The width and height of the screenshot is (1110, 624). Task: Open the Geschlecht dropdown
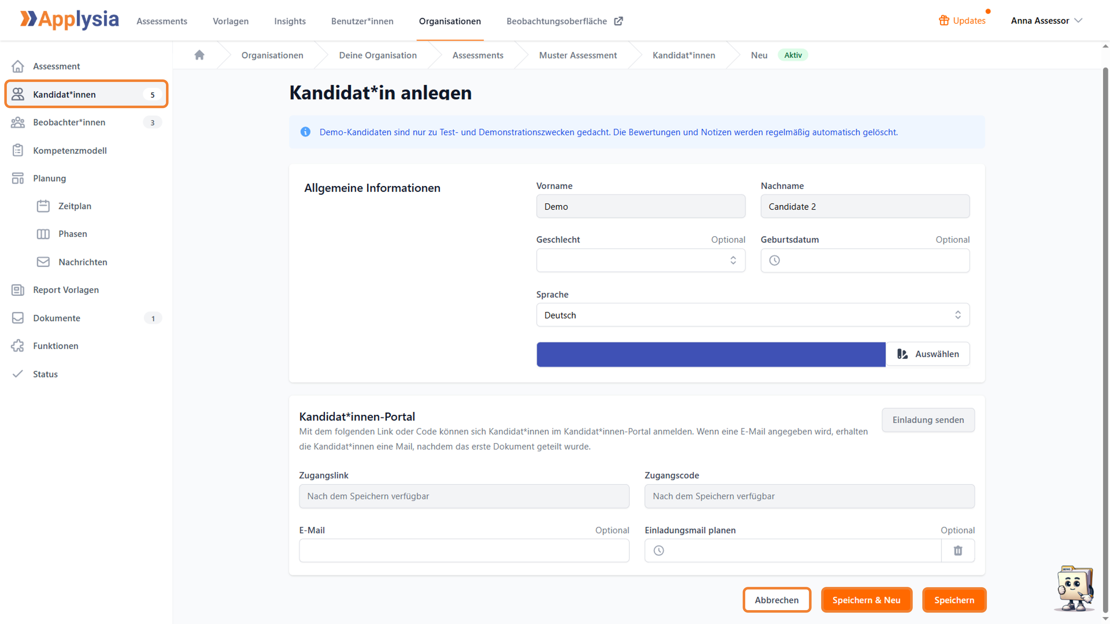tap(641, 260)
